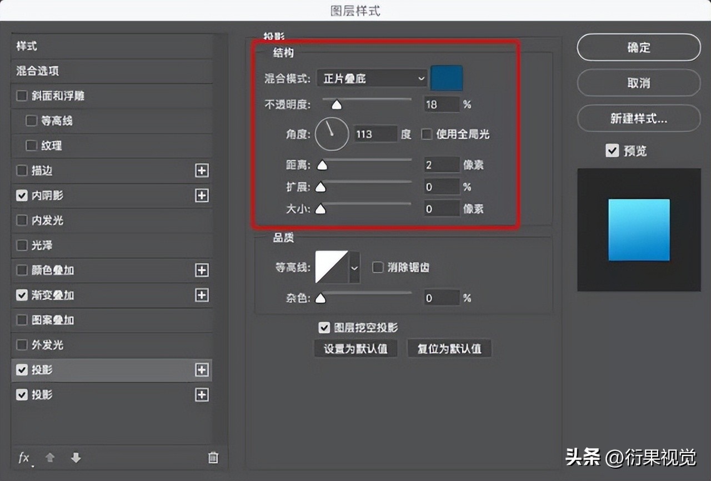711x481 pixels.
Task: Delete the effect using the trash icon
Action: tap(213, 457)
